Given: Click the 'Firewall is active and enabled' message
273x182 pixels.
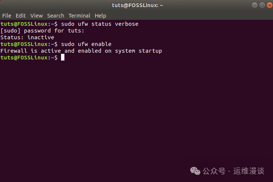Looking at the screenshot, I should (x=81, y=51).
